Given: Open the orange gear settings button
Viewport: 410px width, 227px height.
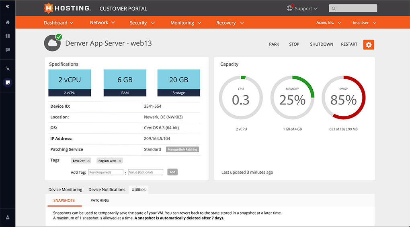Looking at the screenshot, I should [x=368, y=44].
